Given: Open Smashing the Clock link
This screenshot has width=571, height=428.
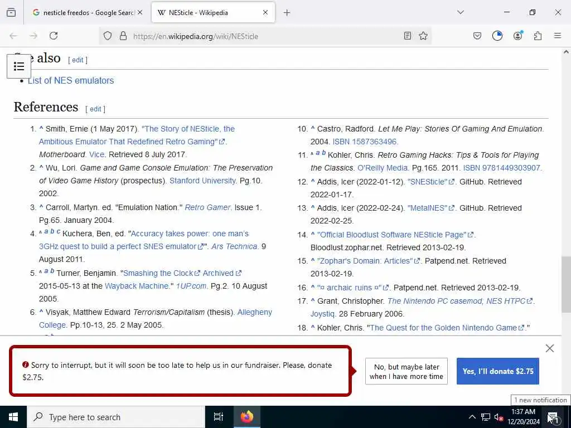Looking at the screenshot, I should point(161,273).
